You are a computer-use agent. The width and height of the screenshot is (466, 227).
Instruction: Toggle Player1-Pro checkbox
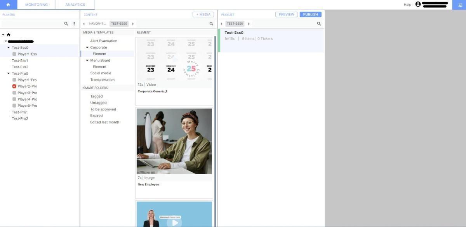[14, 80]
